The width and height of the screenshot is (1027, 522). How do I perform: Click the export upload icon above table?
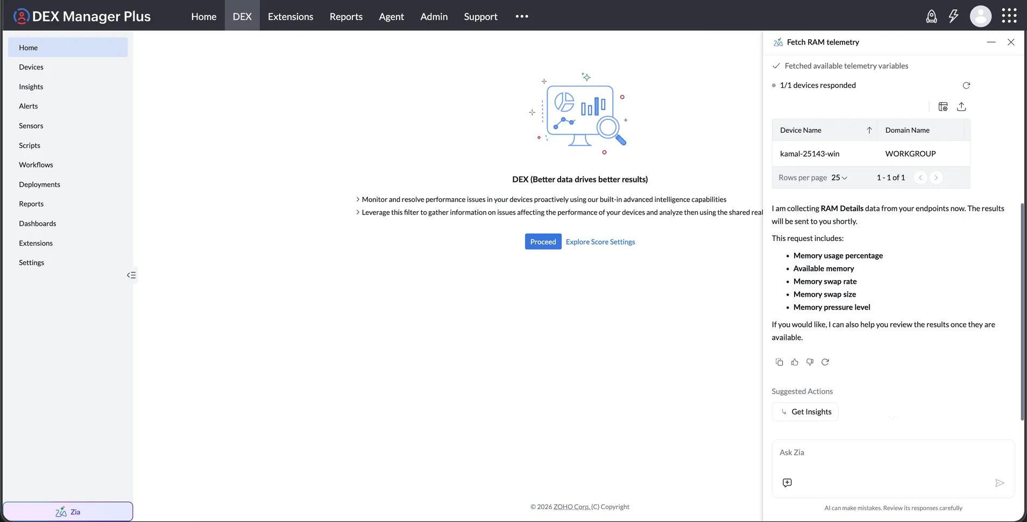961,106
